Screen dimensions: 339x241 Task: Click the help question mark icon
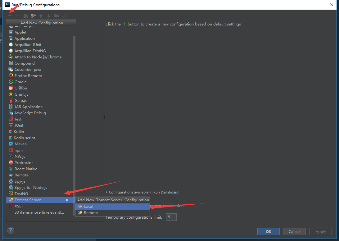point(11,230)
